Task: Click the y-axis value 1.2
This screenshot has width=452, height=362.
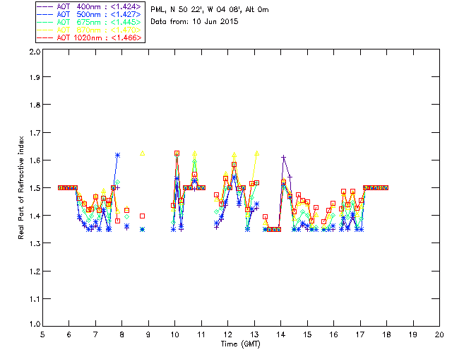Action: 35,271
